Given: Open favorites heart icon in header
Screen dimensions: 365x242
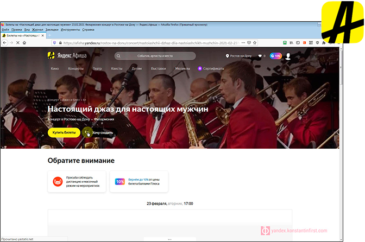Looking at the screenshot, I should tap(260, 56).
